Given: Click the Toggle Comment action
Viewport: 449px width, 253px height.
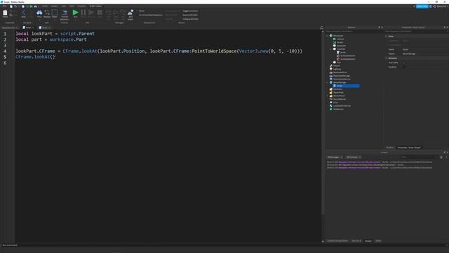Looking at the screenshot, I should pos(190,11).
